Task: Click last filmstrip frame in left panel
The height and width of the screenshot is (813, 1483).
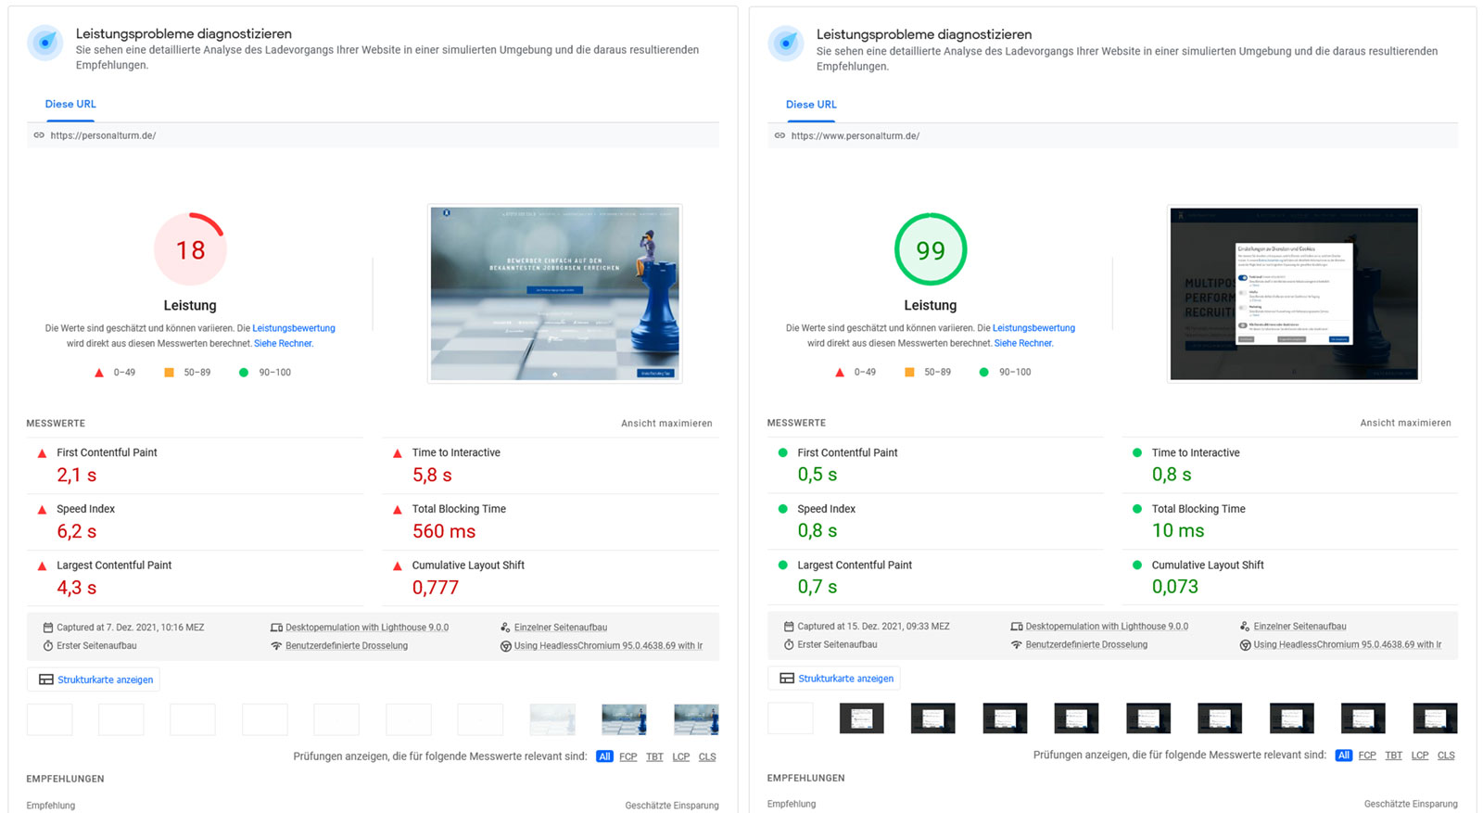Action: click(696, 719)
